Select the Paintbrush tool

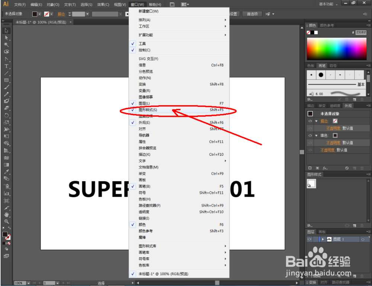click(6, 87)
